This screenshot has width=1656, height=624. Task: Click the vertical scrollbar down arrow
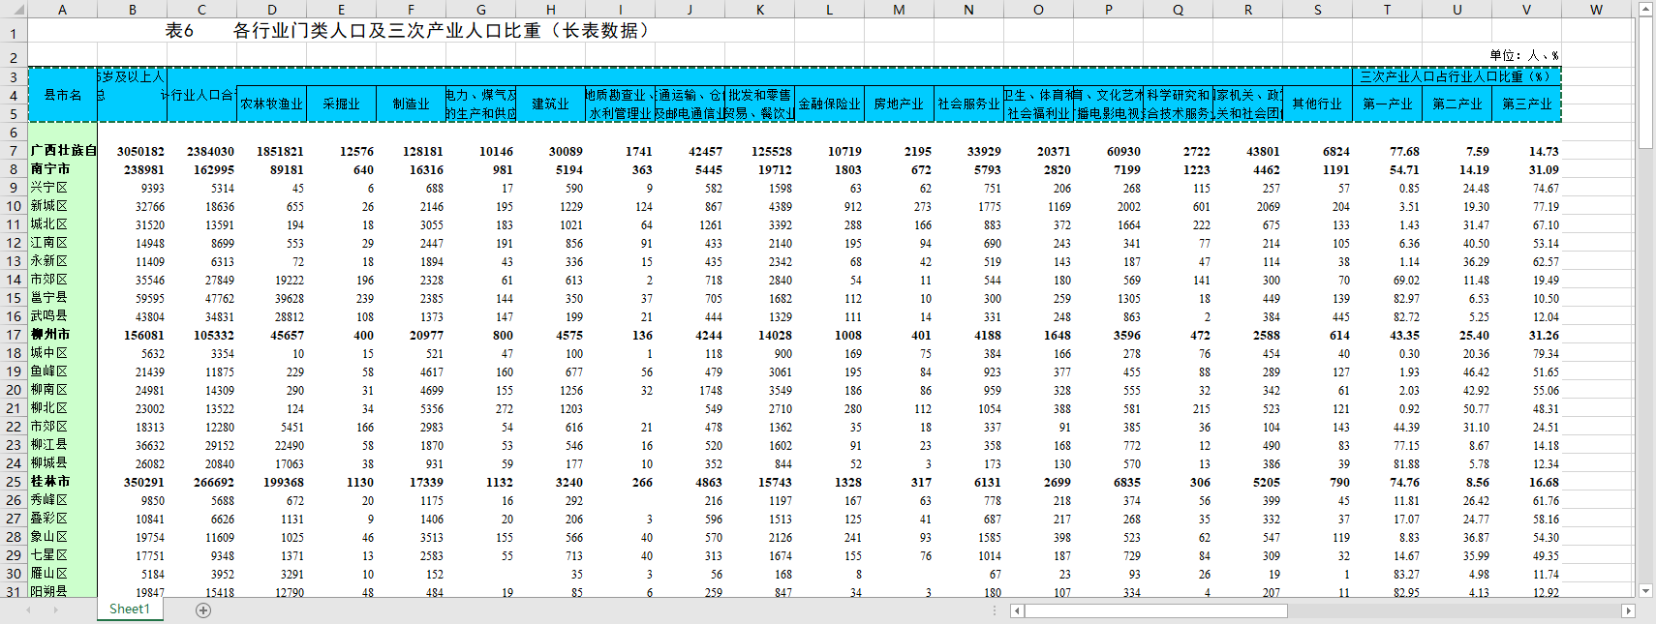(1645, 590)
